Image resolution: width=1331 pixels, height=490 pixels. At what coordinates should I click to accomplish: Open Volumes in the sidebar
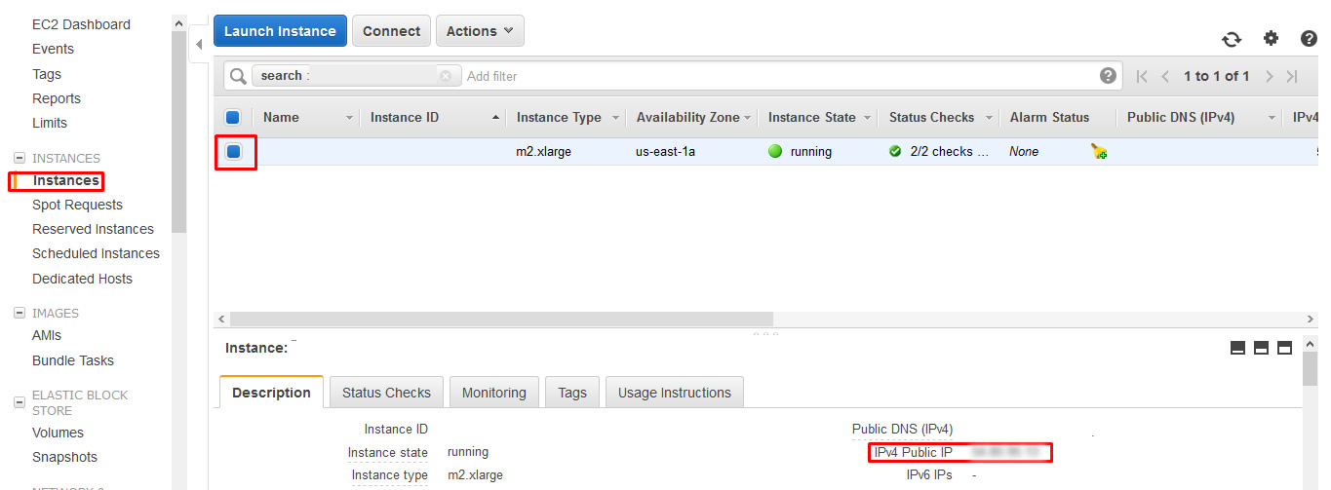(58, 433)
